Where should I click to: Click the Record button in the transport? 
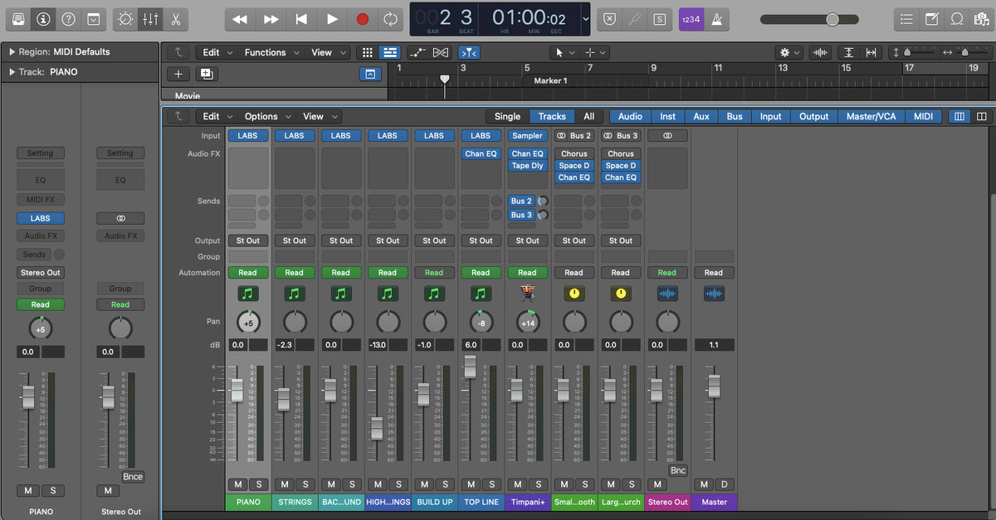(362, 18)
